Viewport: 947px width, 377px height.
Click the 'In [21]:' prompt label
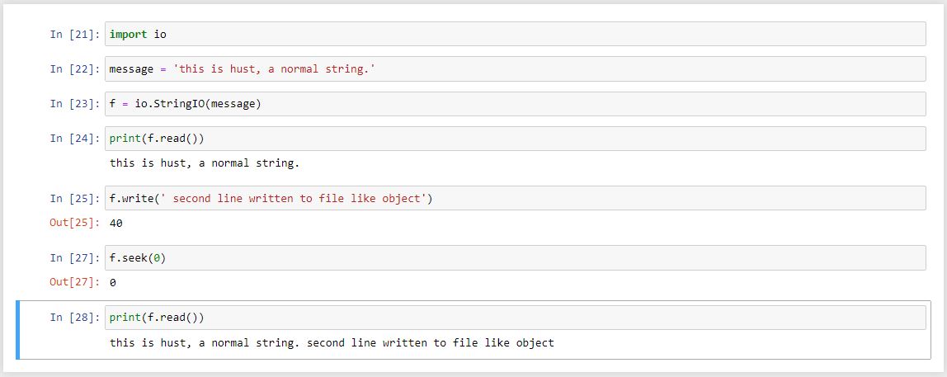(74, 35)
